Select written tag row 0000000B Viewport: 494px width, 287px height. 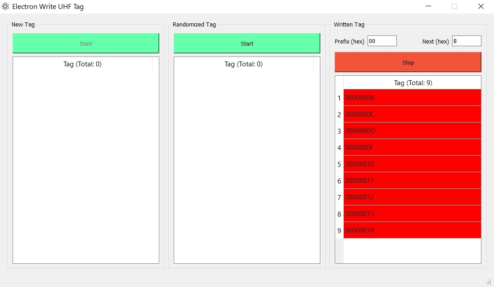pos(412,98)
